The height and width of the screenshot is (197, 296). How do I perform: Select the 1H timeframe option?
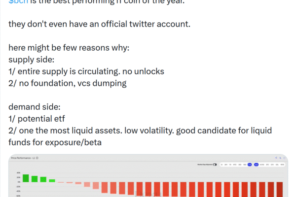coord(222,164)
